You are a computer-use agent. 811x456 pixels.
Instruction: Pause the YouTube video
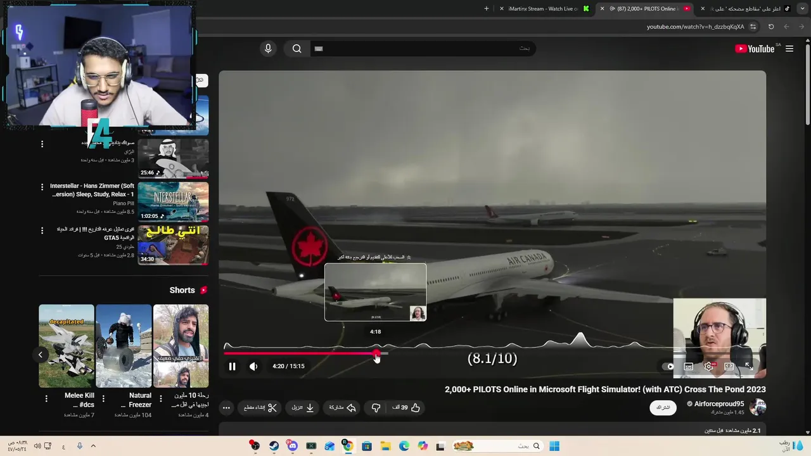pyautogui.click(x=232, y=366)
